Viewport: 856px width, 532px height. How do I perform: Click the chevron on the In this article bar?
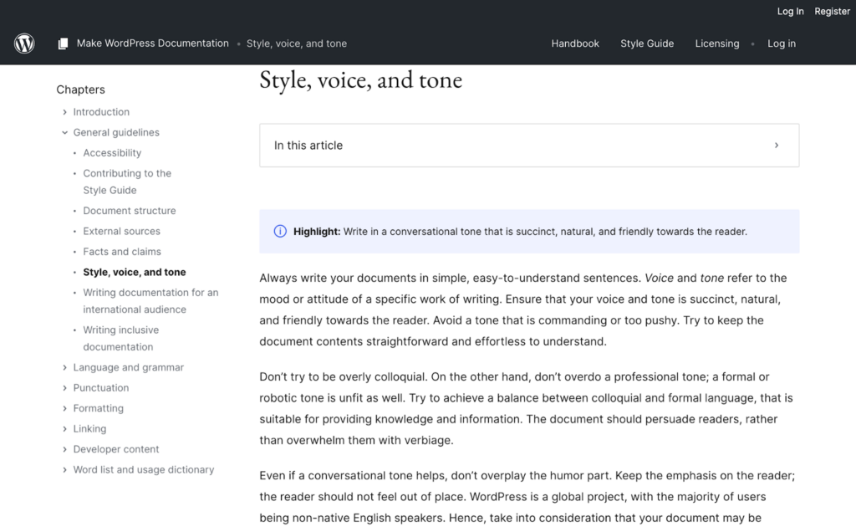tap(777, 145)
